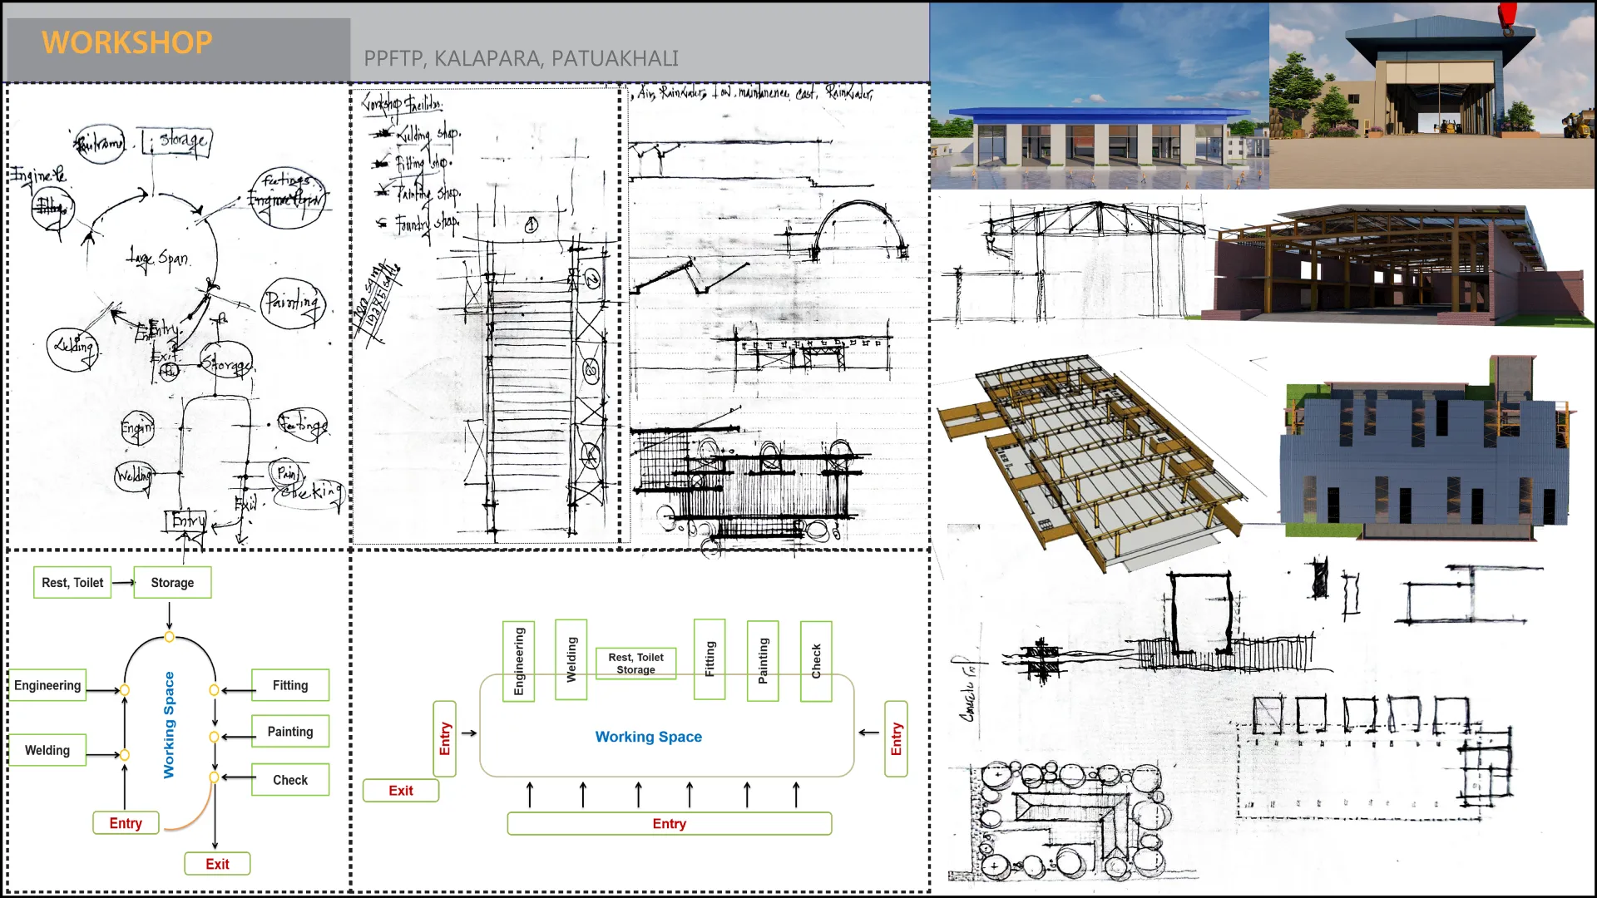Image resolution: width=1597 pixels, height=898 pixels.
Task: Select the Rest, Toilet box
Action: pyautogui.click(x=72, y=582)
